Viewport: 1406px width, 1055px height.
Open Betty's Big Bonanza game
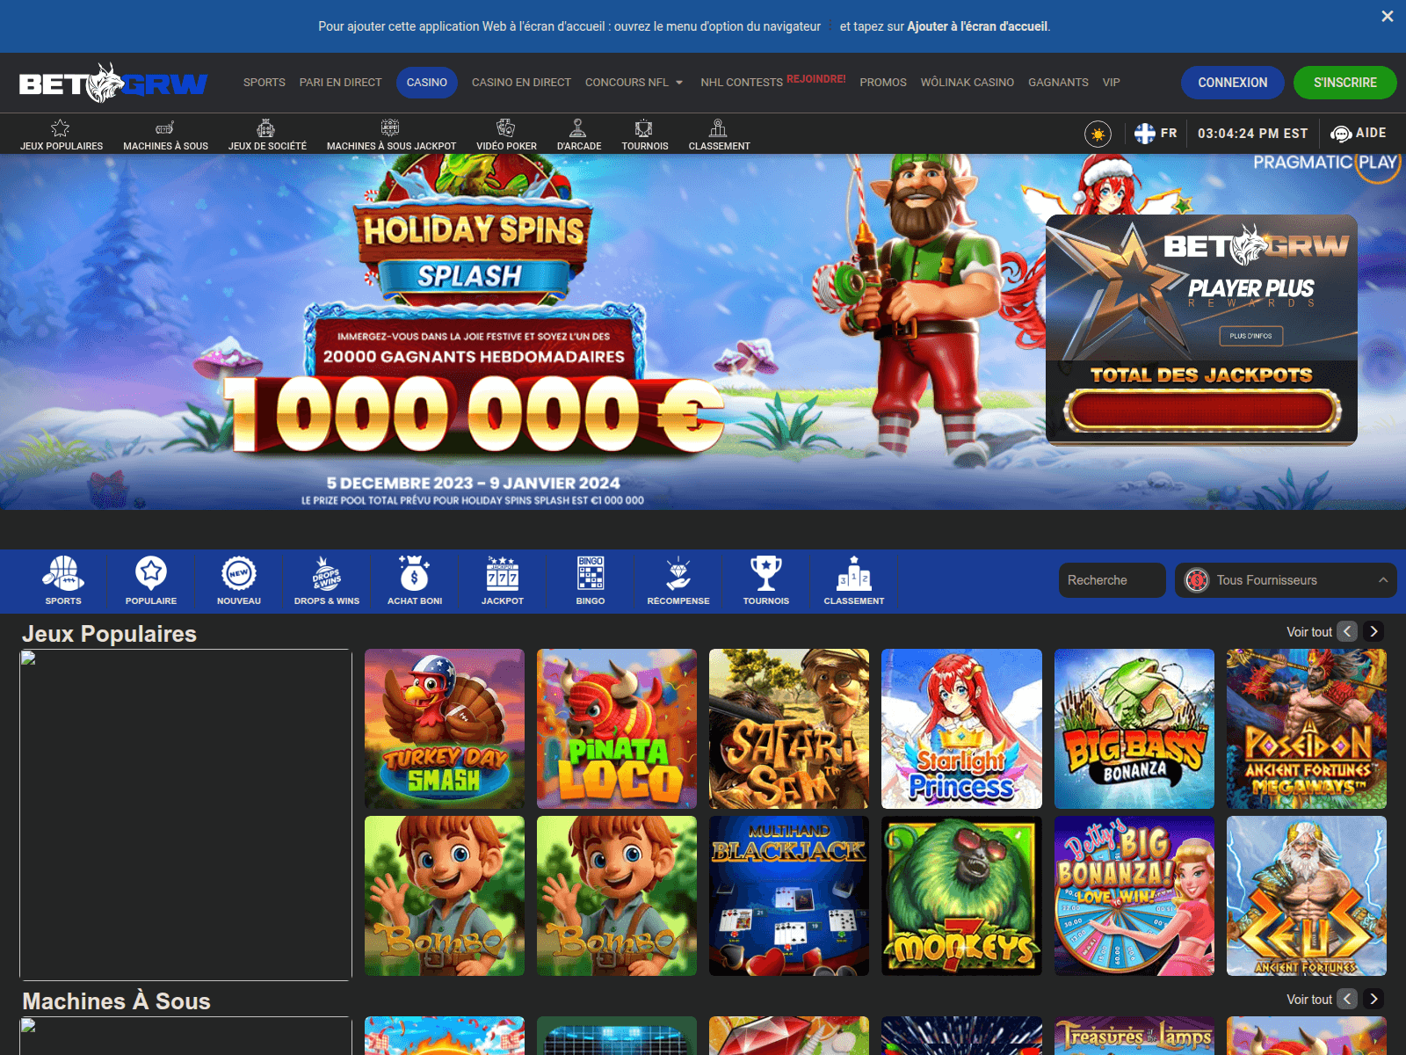pos(1134,896)
